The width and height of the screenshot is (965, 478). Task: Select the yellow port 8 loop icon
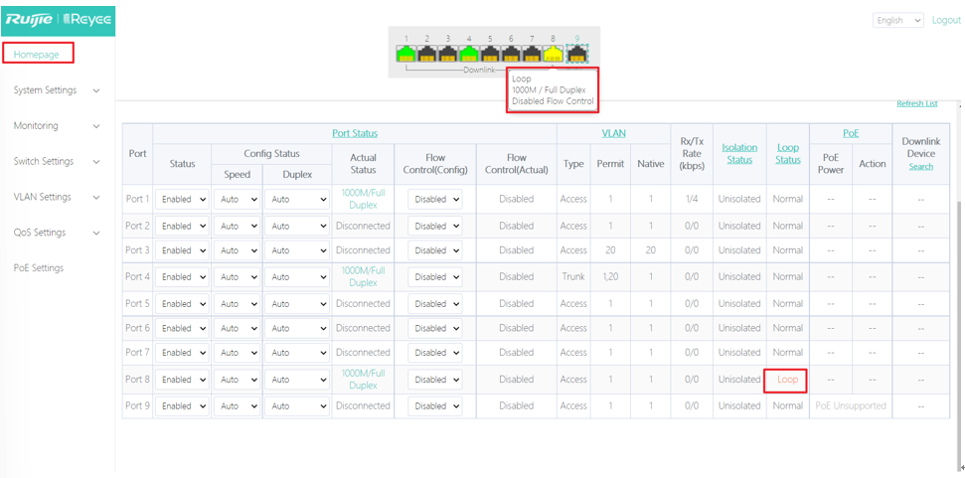click(554, 54)
